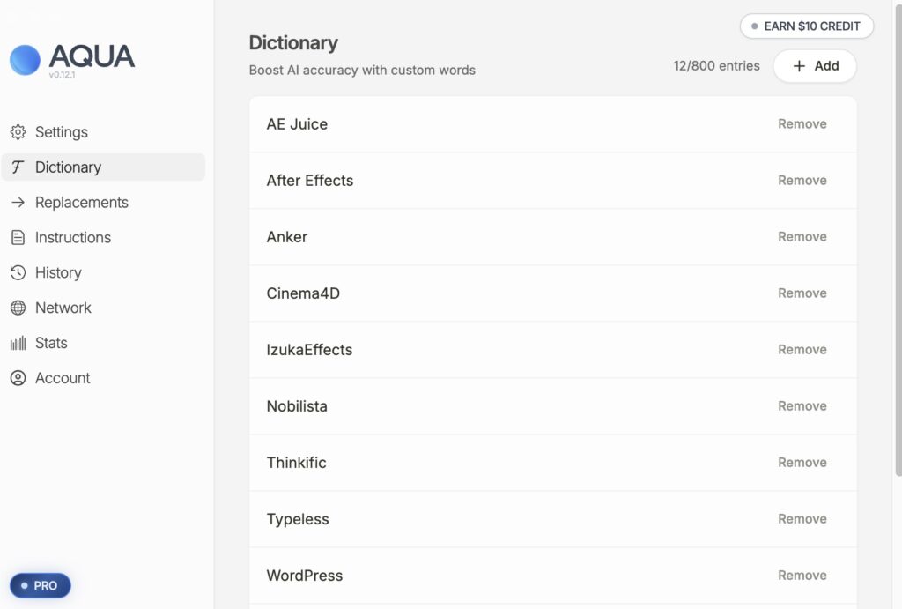Viewport: 902px width, 609px height.
Task: Click the Account person icon
Action: point(18,378)
